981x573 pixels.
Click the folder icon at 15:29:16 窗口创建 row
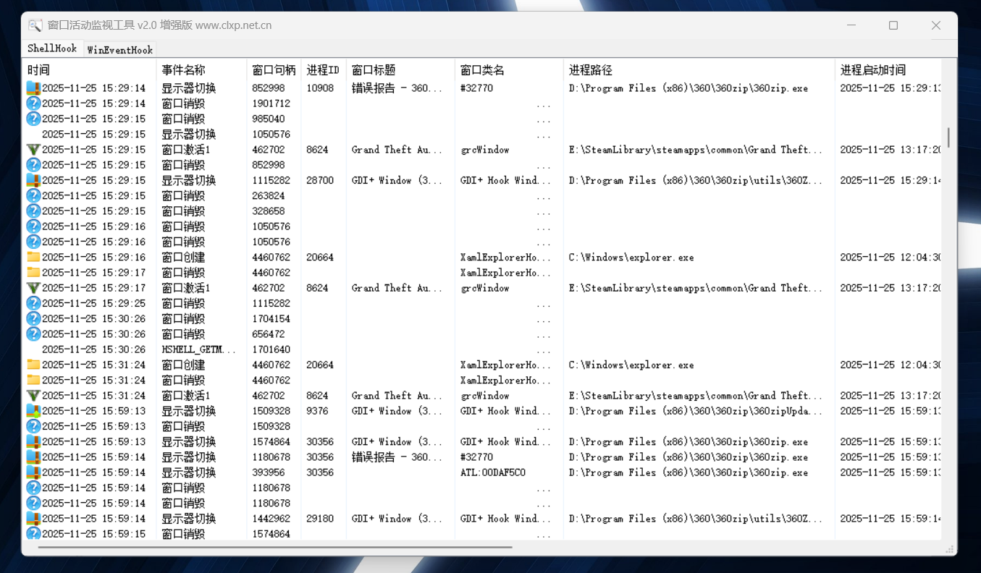[33, 258]
